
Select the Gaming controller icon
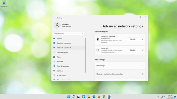tap(54, 71)
